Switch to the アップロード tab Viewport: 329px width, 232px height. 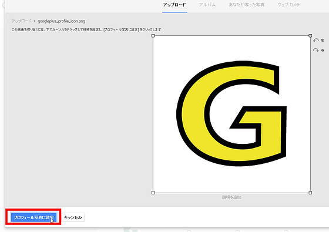tap(174, 5)
